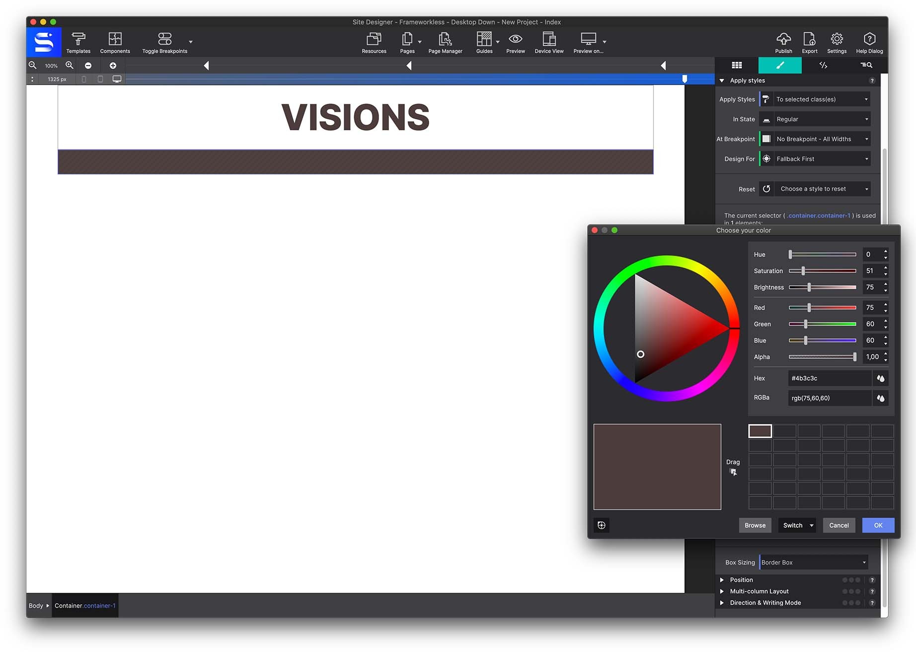Click the droplet icon beside the RGBa field
Viewport: 916px width, 652px height.
pos(881,398)
